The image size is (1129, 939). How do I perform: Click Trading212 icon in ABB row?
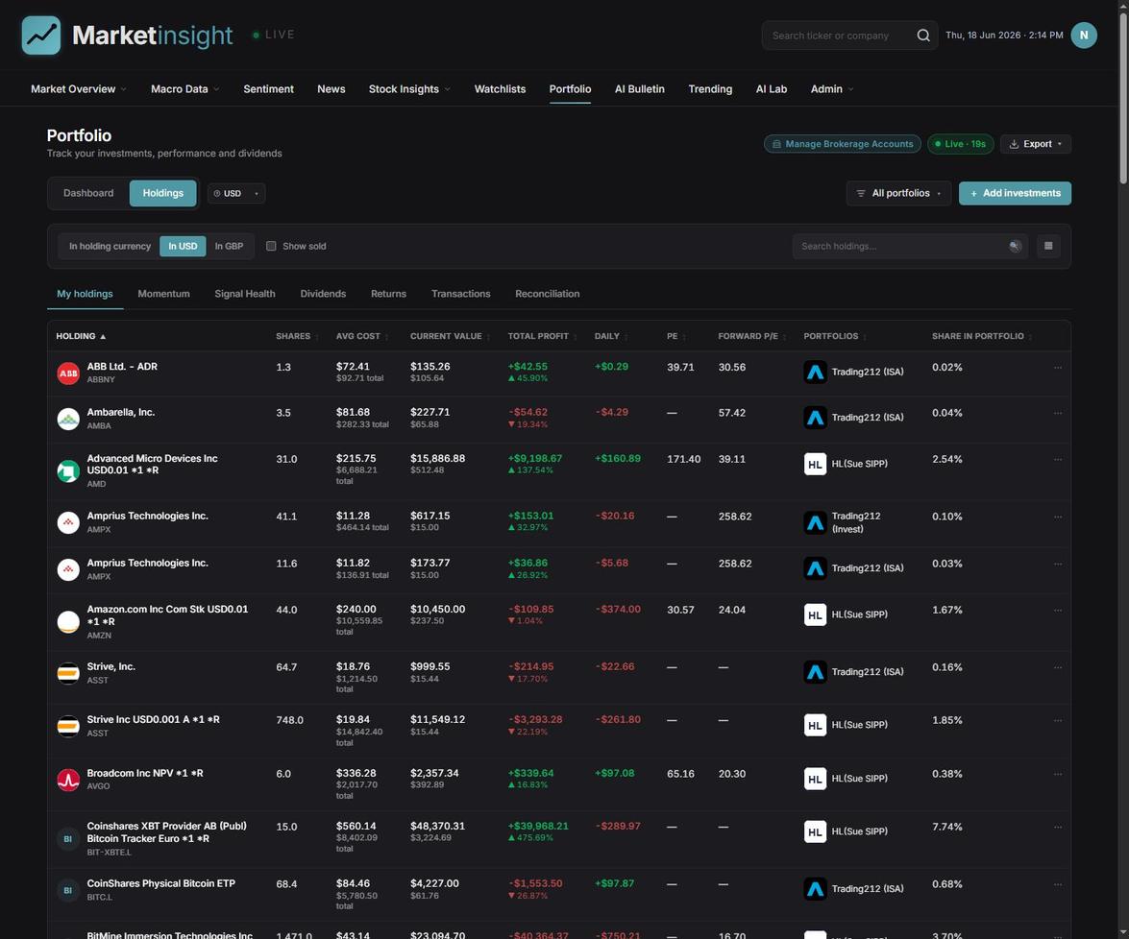pos(815,372)
